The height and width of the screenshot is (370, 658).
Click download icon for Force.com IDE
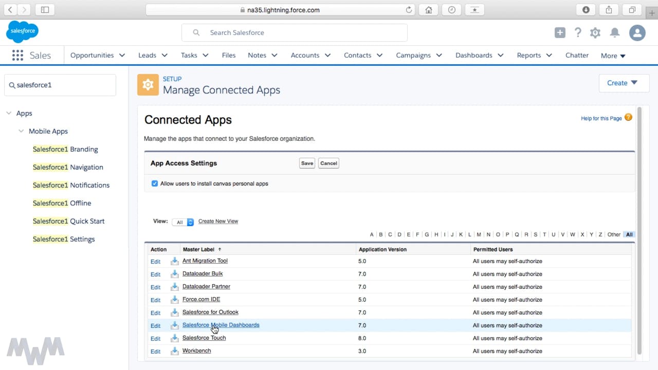click(174, 300)
